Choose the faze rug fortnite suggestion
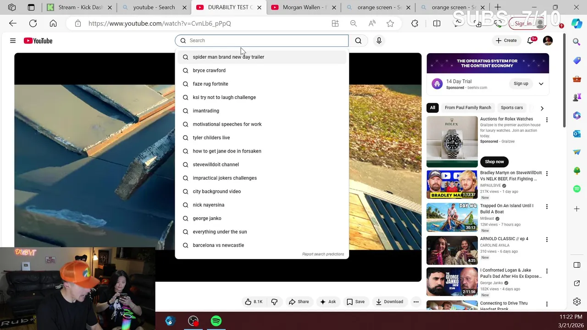 (x=262, y=84)
